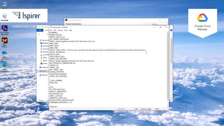Viewport: 224px width, 126px height.
Task: Click the 100% zoom status bar entry
Action: [136, 109]
